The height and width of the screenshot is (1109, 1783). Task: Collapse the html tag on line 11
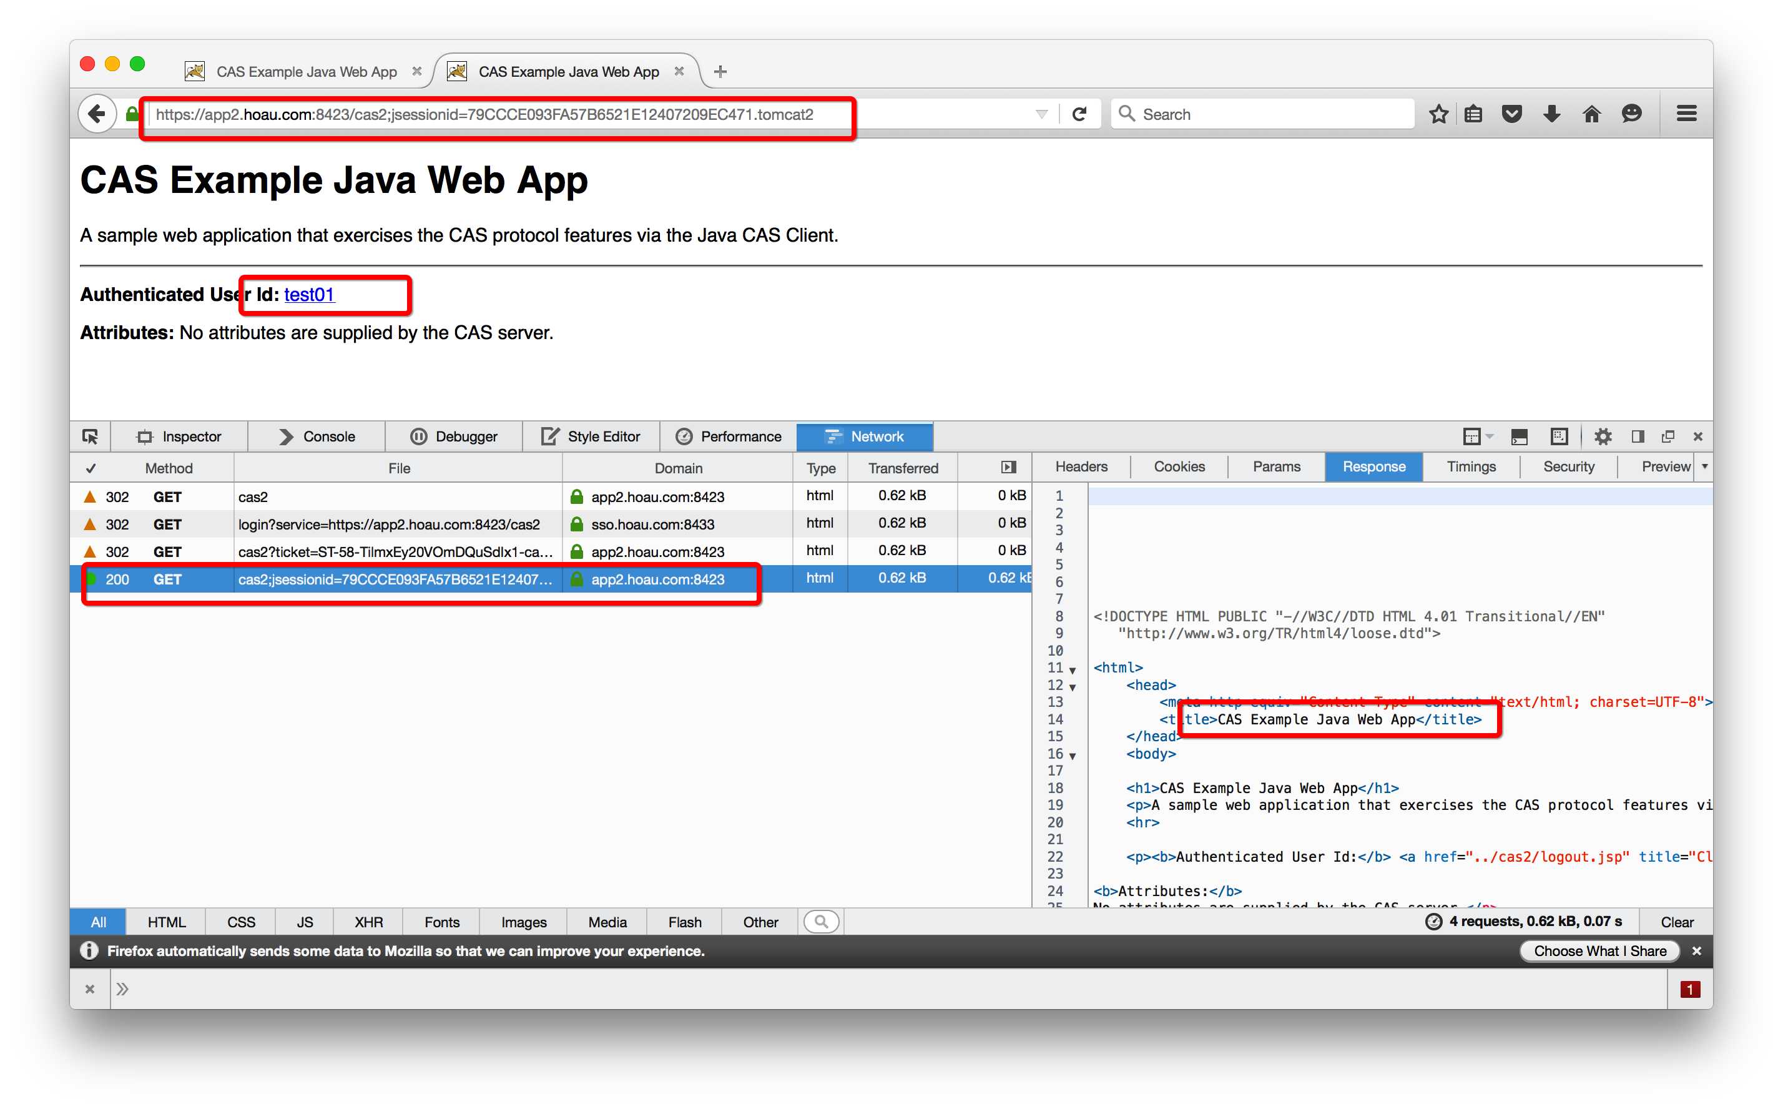[1073, 669]
